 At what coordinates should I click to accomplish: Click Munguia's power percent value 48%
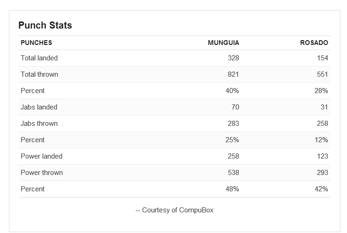[232, 189]
